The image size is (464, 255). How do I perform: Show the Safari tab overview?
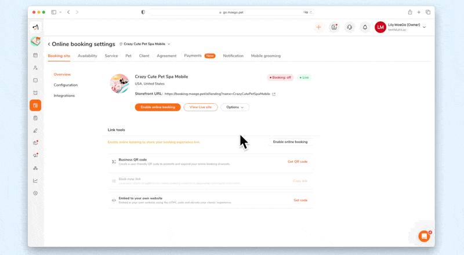pyautogui.click(x=428, y=12)
